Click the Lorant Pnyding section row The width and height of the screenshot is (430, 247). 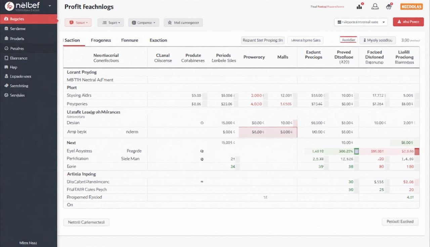coord(241,72)
